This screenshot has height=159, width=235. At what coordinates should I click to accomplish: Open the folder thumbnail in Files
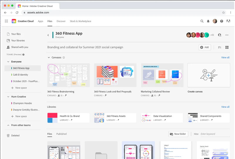(x=101, y=150)
